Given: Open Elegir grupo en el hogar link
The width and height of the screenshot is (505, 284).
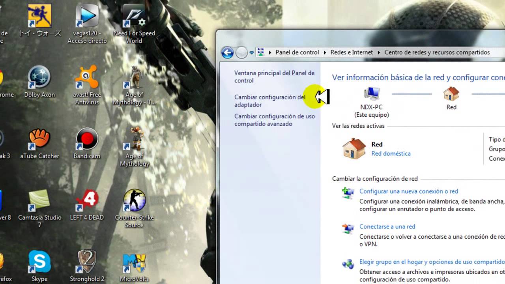Looking at the screenshot, I should pos(432,262).
